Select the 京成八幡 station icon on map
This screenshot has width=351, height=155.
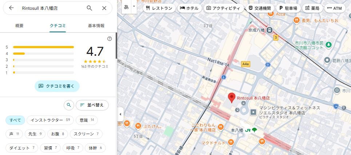pos(269,30)
